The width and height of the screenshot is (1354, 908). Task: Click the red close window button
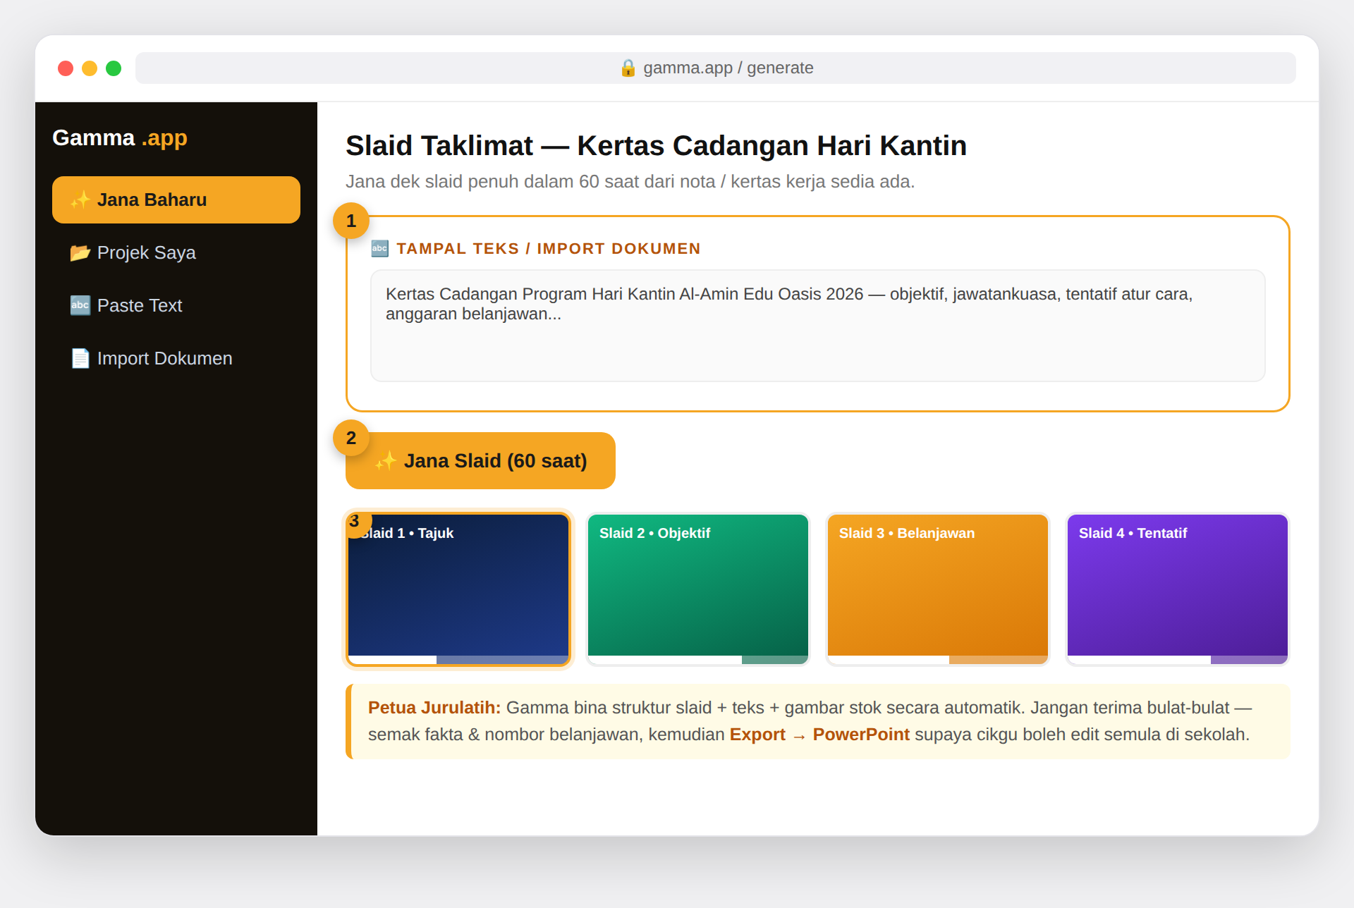[66, 68]
